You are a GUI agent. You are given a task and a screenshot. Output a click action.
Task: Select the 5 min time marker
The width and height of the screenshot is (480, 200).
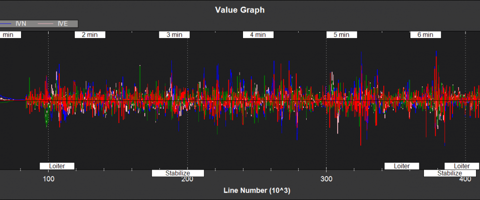pos(341,35)
